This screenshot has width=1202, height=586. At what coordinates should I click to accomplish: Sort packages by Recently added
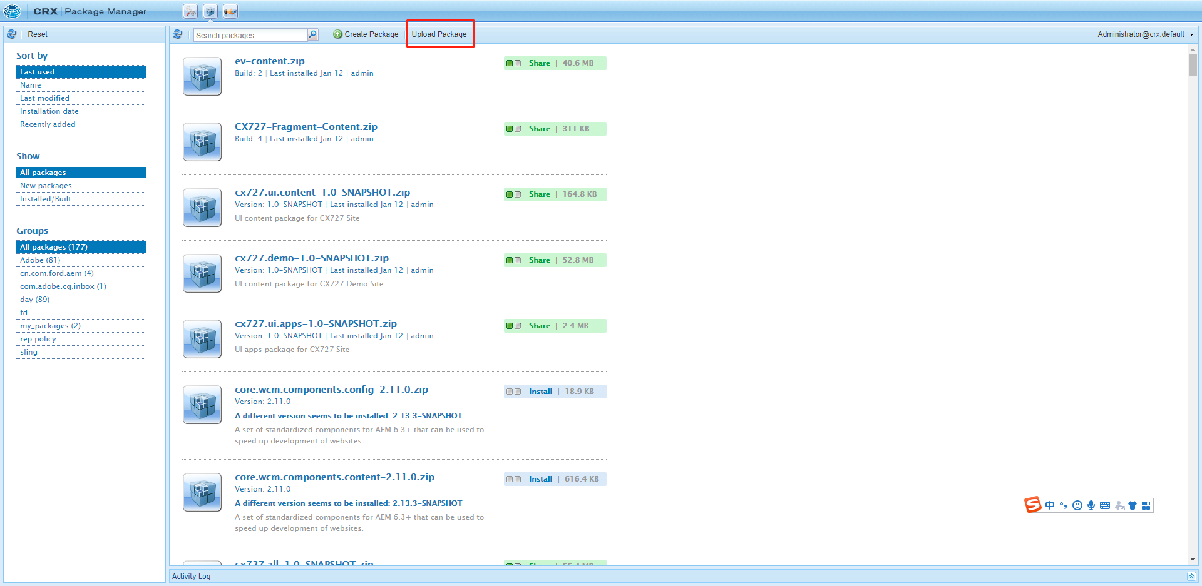tap(81, 124)
